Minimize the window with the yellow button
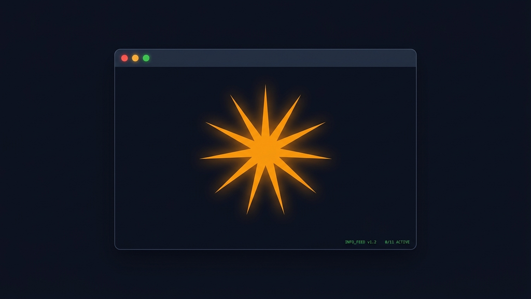531x299 pixels. coord(135,58)
